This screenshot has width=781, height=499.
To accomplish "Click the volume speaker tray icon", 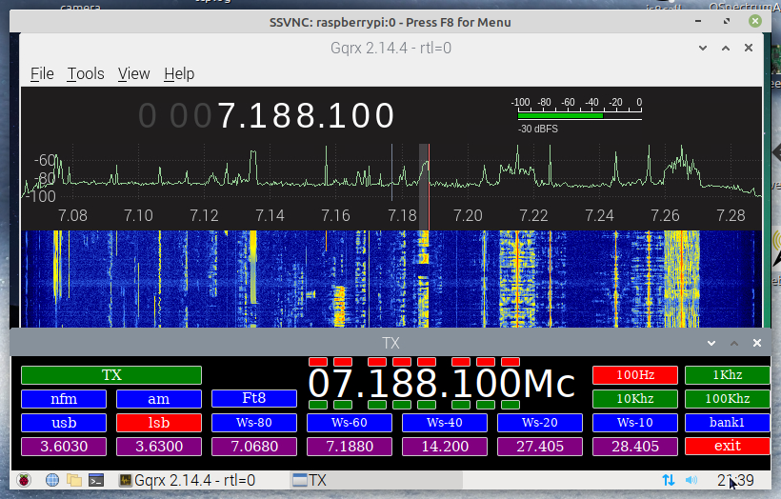I will click(x=691, y=480).
